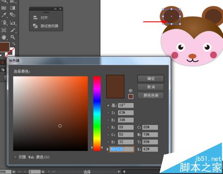Go to previous artboard in status bar
The width and height of the screenshot is (223, 174).
click(25, 172)
